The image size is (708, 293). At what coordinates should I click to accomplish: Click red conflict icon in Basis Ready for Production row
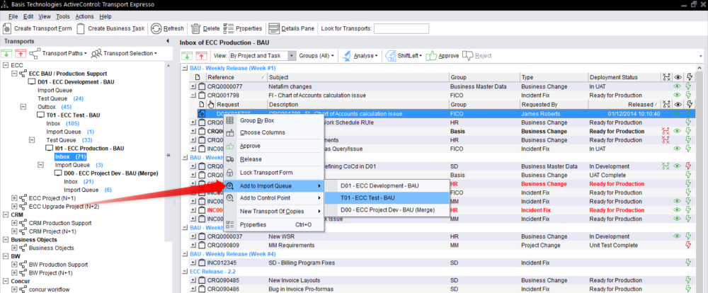(665, 132)
